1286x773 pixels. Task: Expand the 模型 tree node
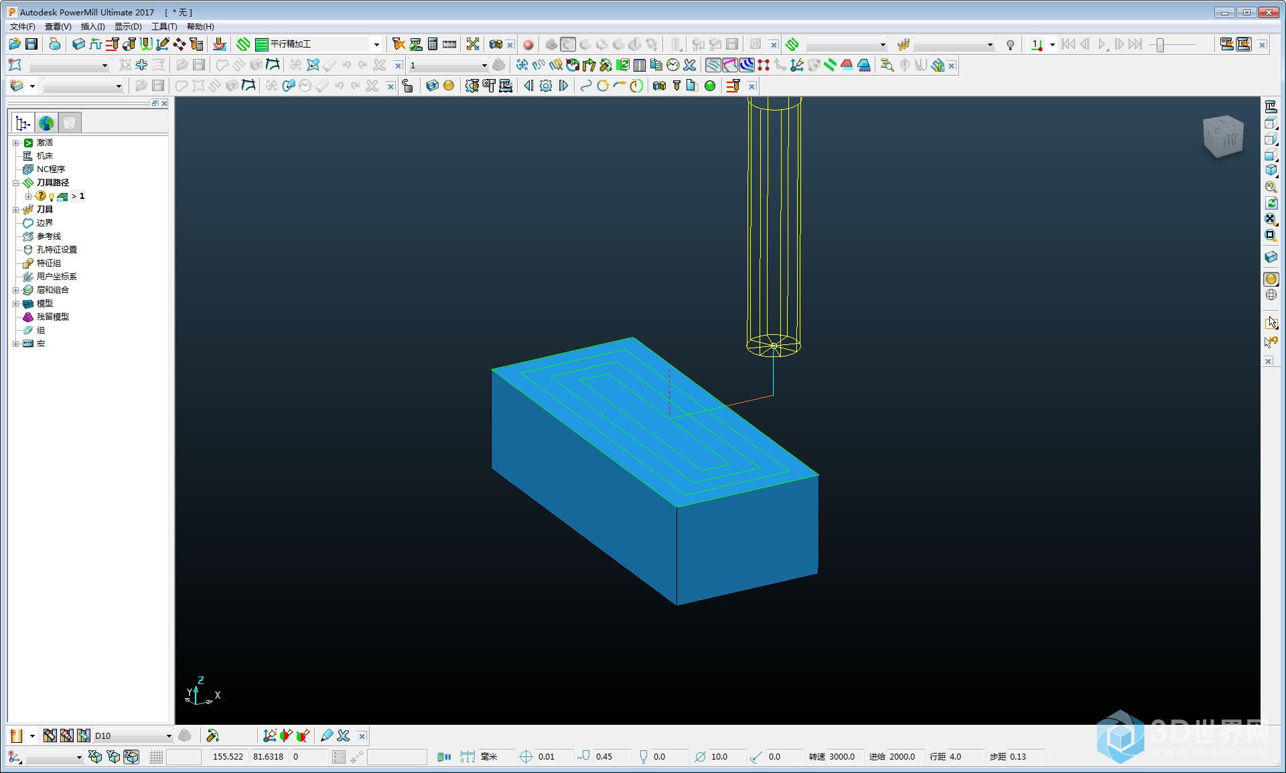tap(16, 303)
